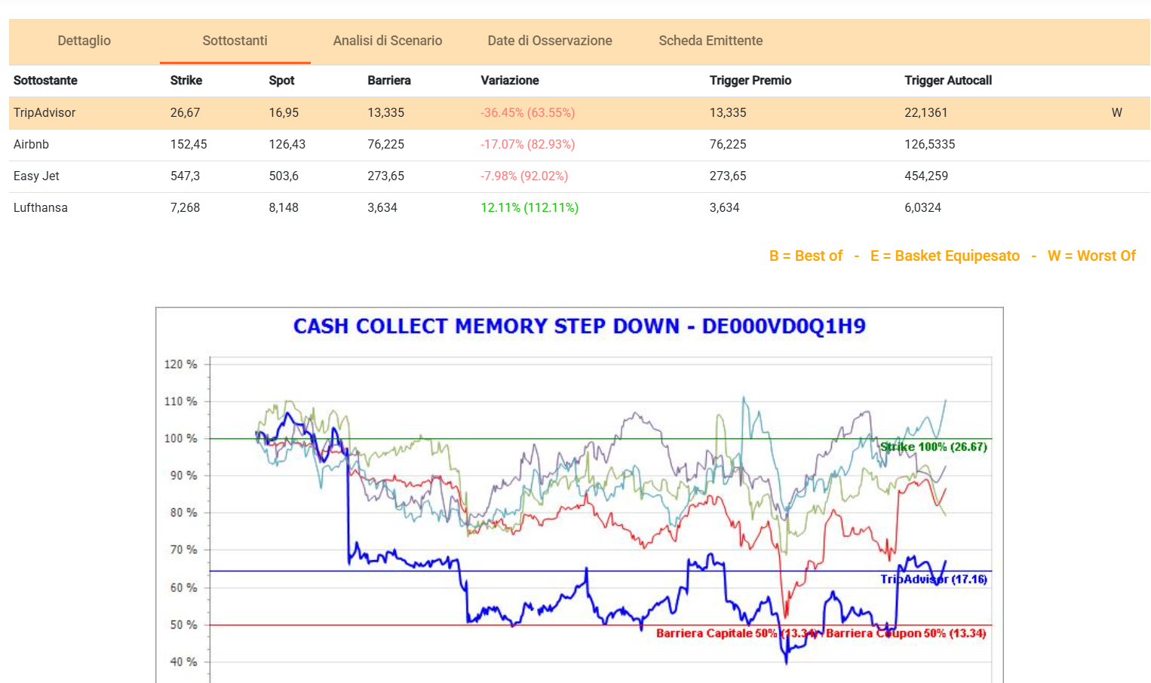Select the Easy Jet underlying name

[36, 176]
